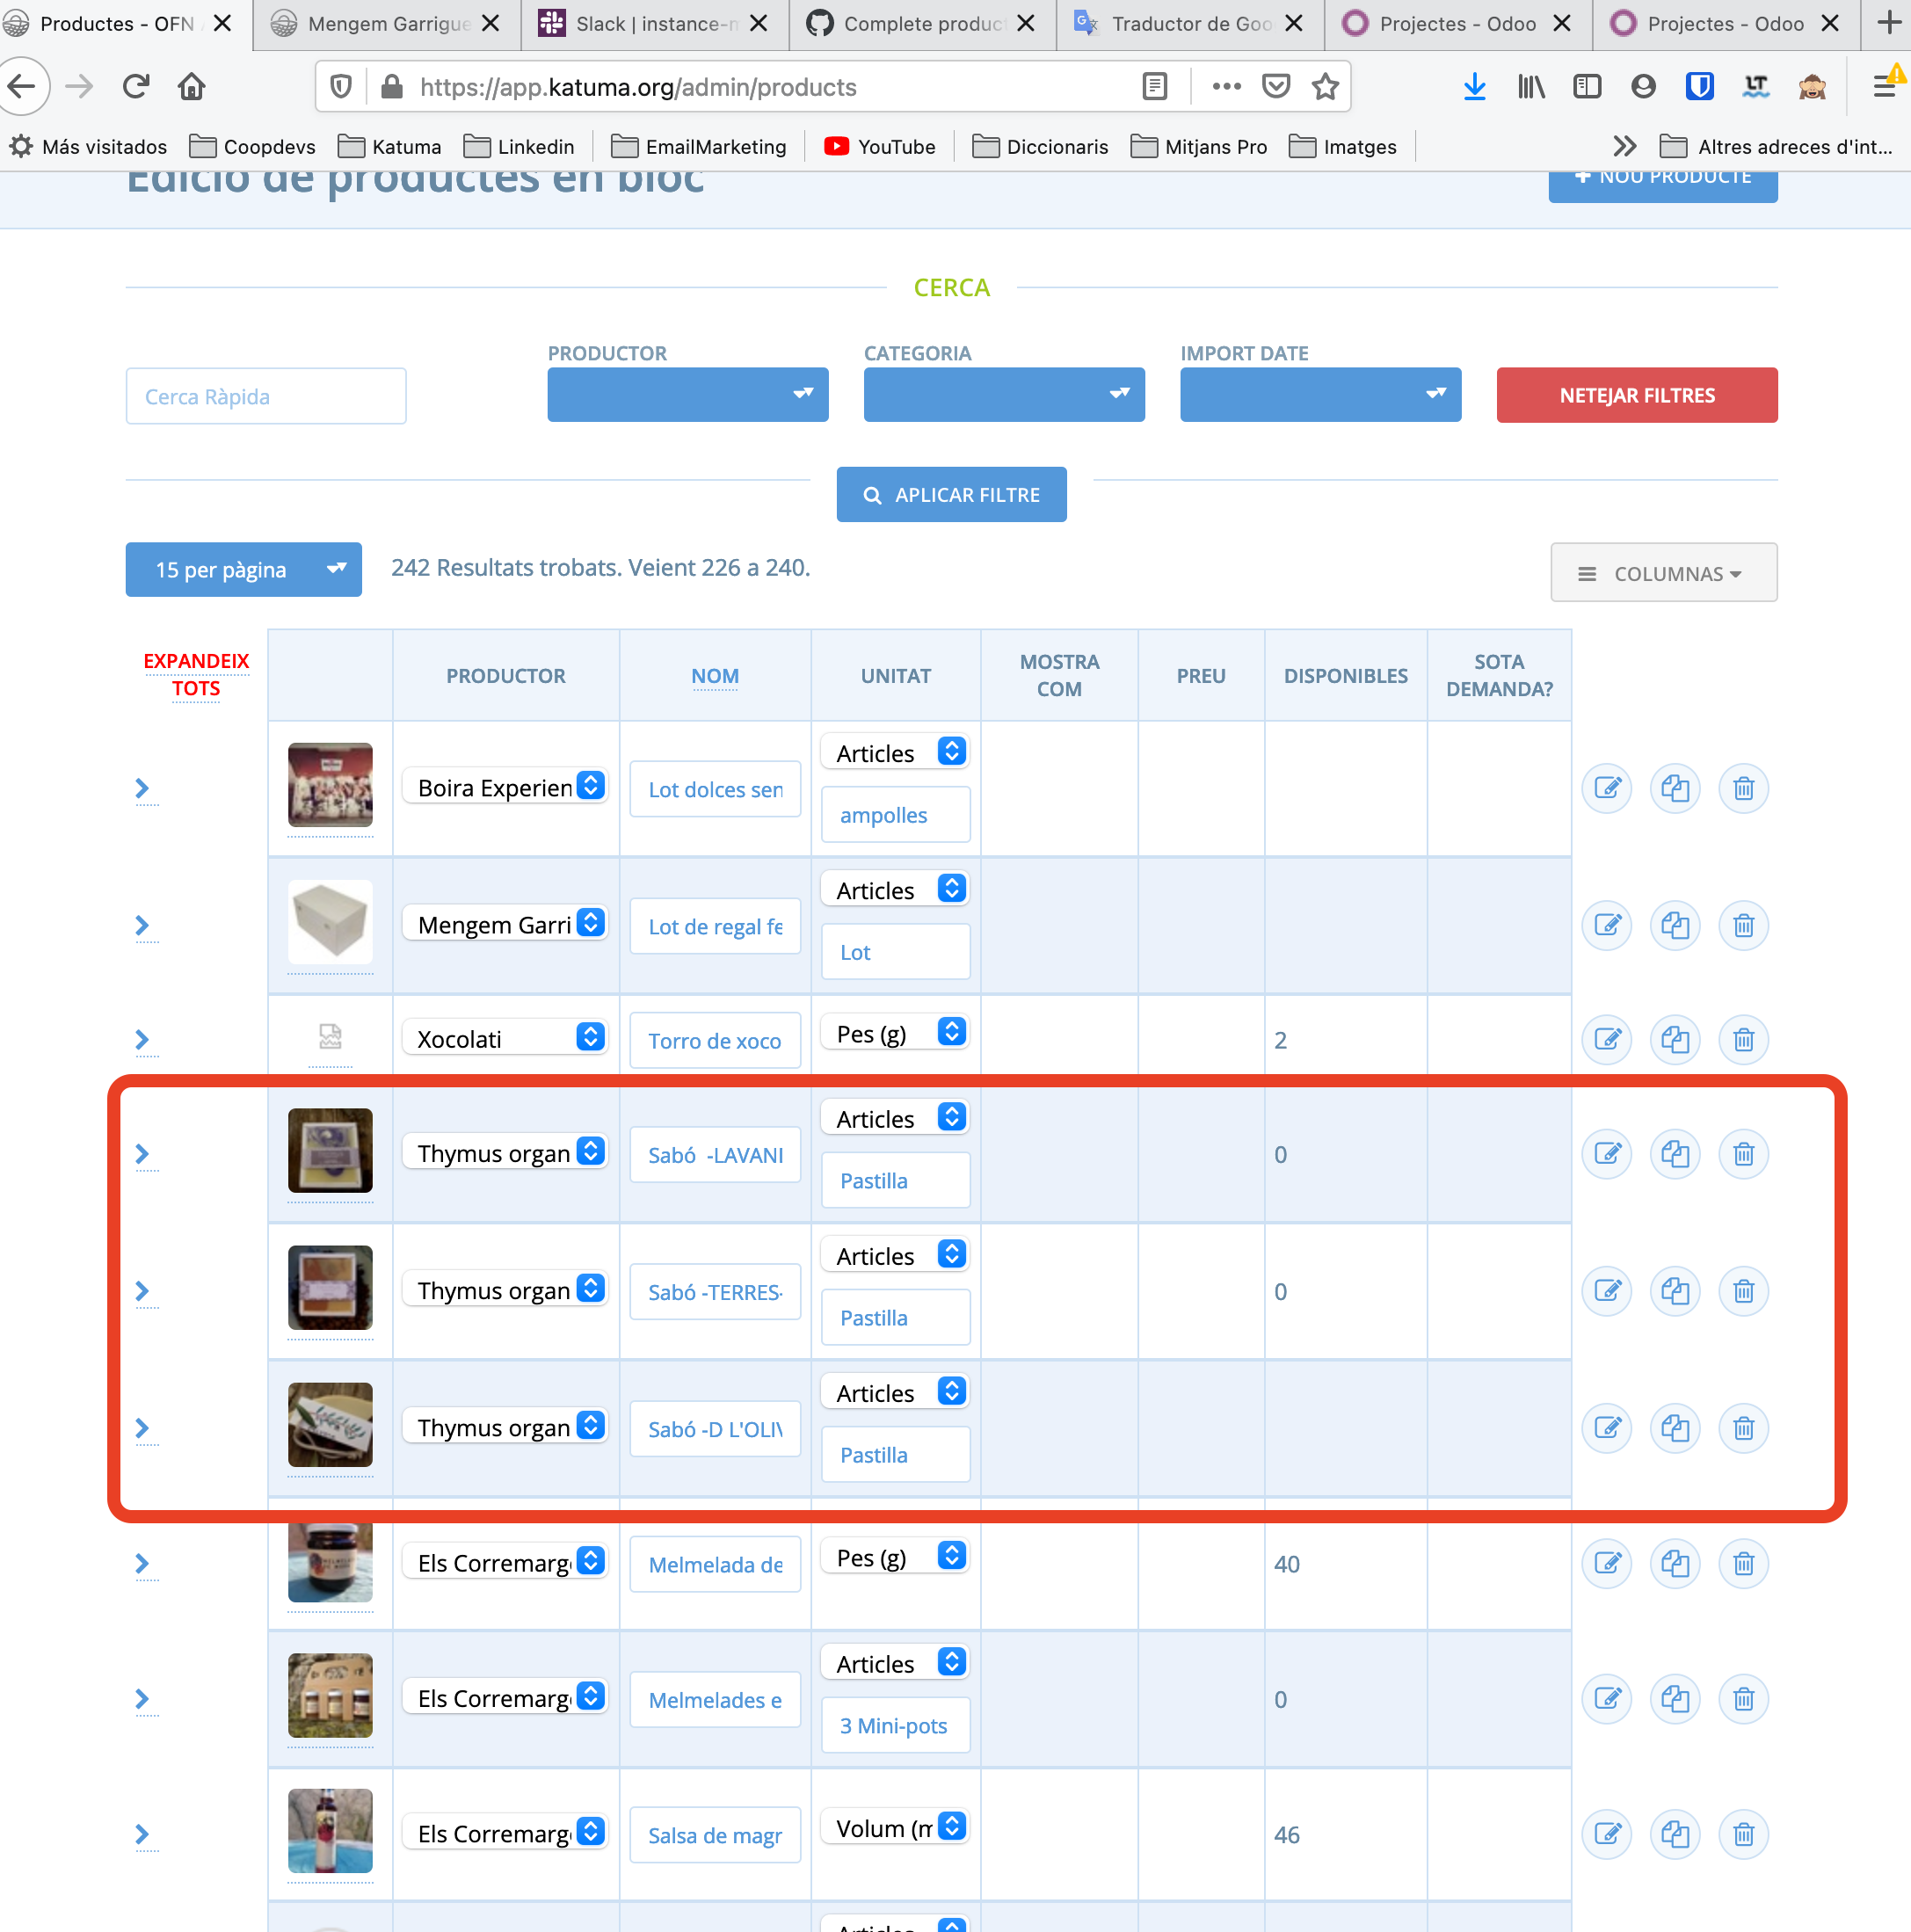The height and width of the screenshot is (1932, 1911).
Task: Reload the current page
Action: click(135, 87)
